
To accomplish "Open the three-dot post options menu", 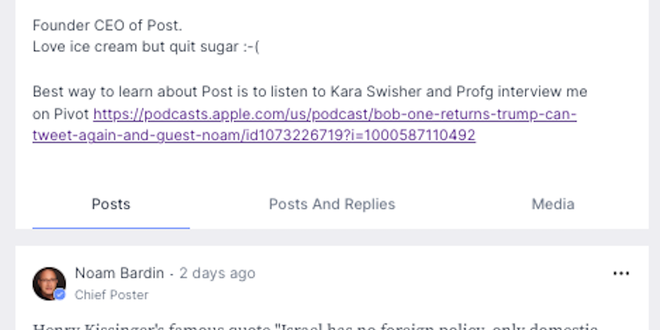I will point(621,274).
